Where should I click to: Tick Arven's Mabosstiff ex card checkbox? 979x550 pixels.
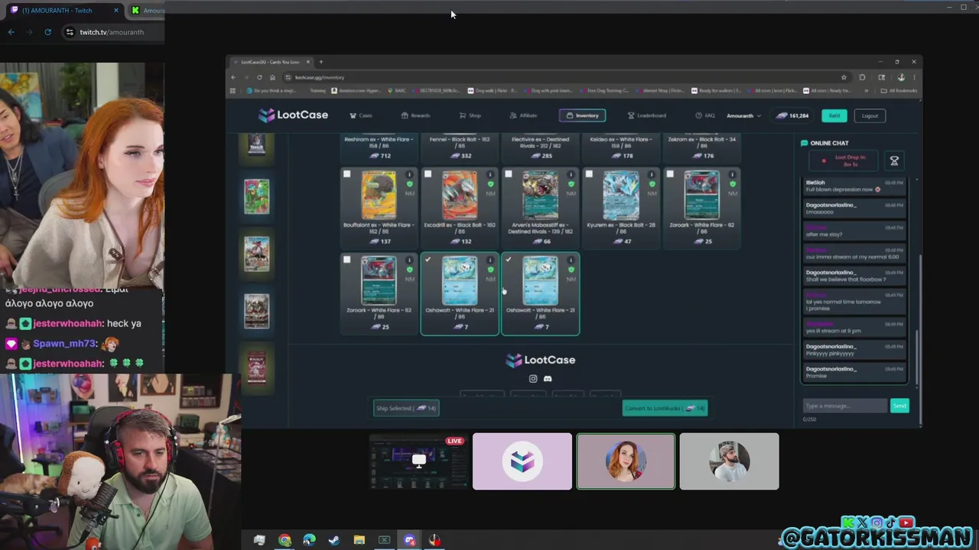(508, 174)
